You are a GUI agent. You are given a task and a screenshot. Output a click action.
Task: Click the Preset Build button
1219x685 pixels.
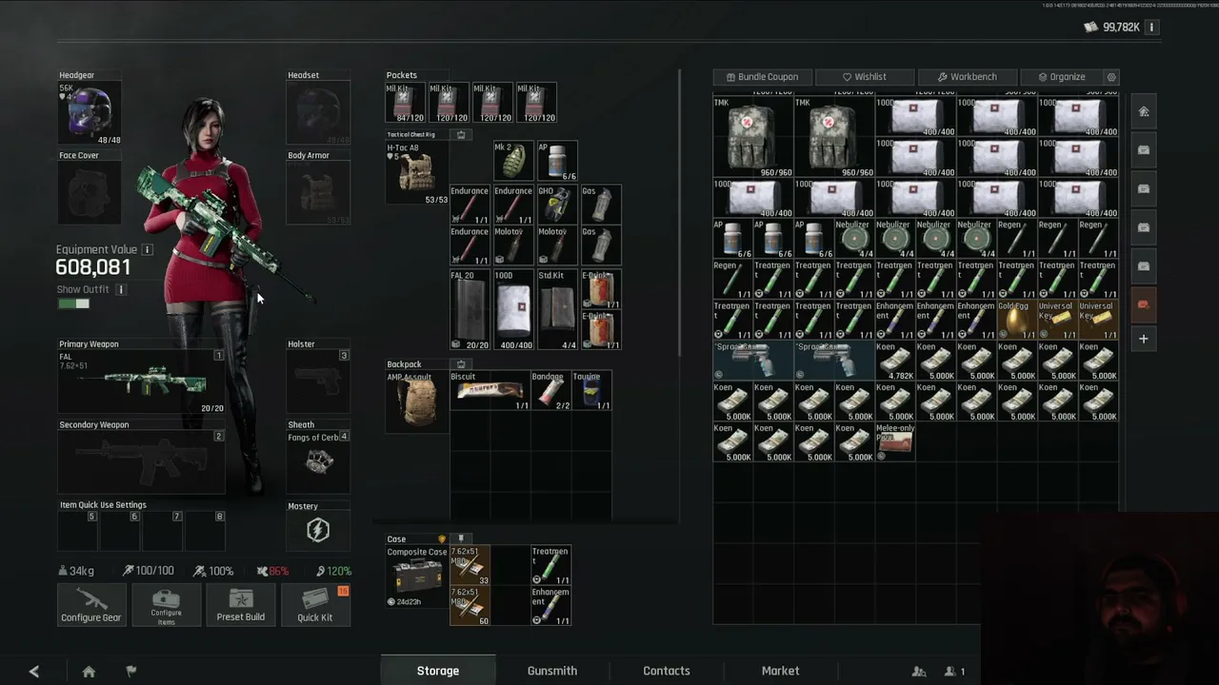click(x=241, y=604)
